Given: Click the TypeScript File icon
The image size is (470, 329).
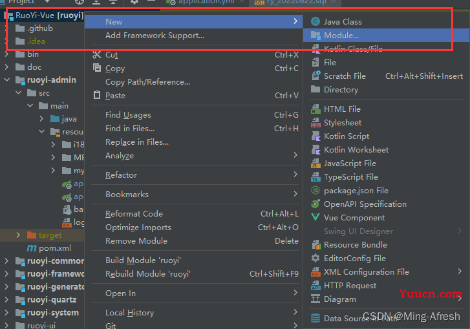Looking at the screenshot, I should coord(315,177).
